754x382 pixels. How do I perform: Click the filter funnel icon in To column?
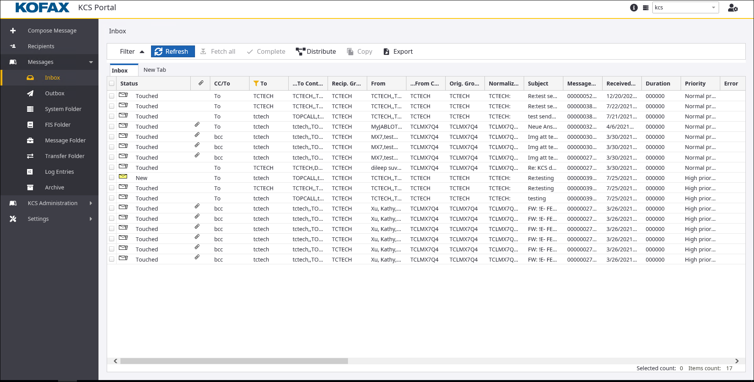256,83
